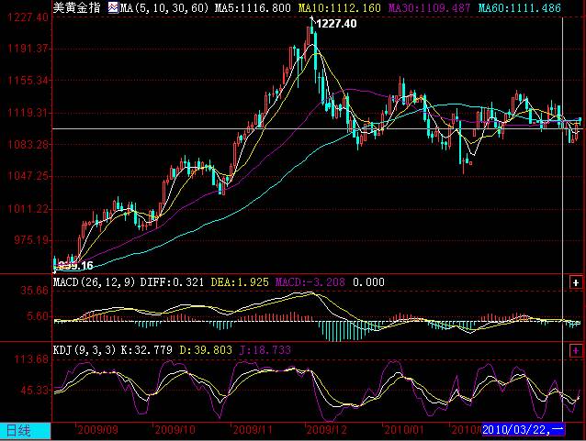Viewport: 586px width, 441px height.
Task: Click the D:39.803 value
Action: pos(206,350)
